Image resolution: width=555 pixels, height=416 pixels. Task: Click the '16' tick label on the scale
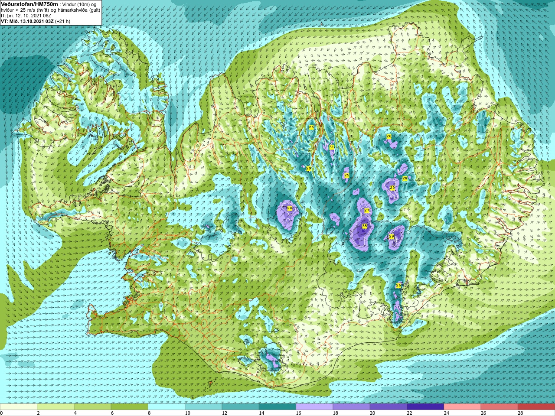[x=298, y=413]
